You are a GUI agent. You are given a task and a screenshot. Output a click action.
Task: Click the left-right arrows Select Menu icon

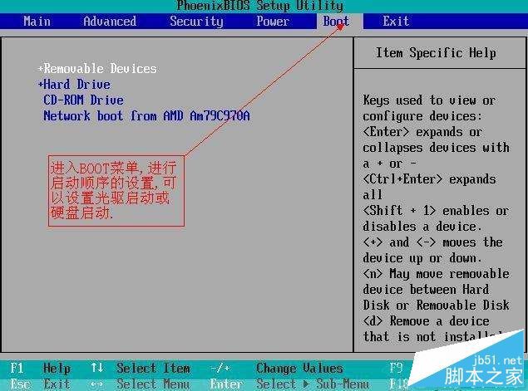click(x=96, y=384)
